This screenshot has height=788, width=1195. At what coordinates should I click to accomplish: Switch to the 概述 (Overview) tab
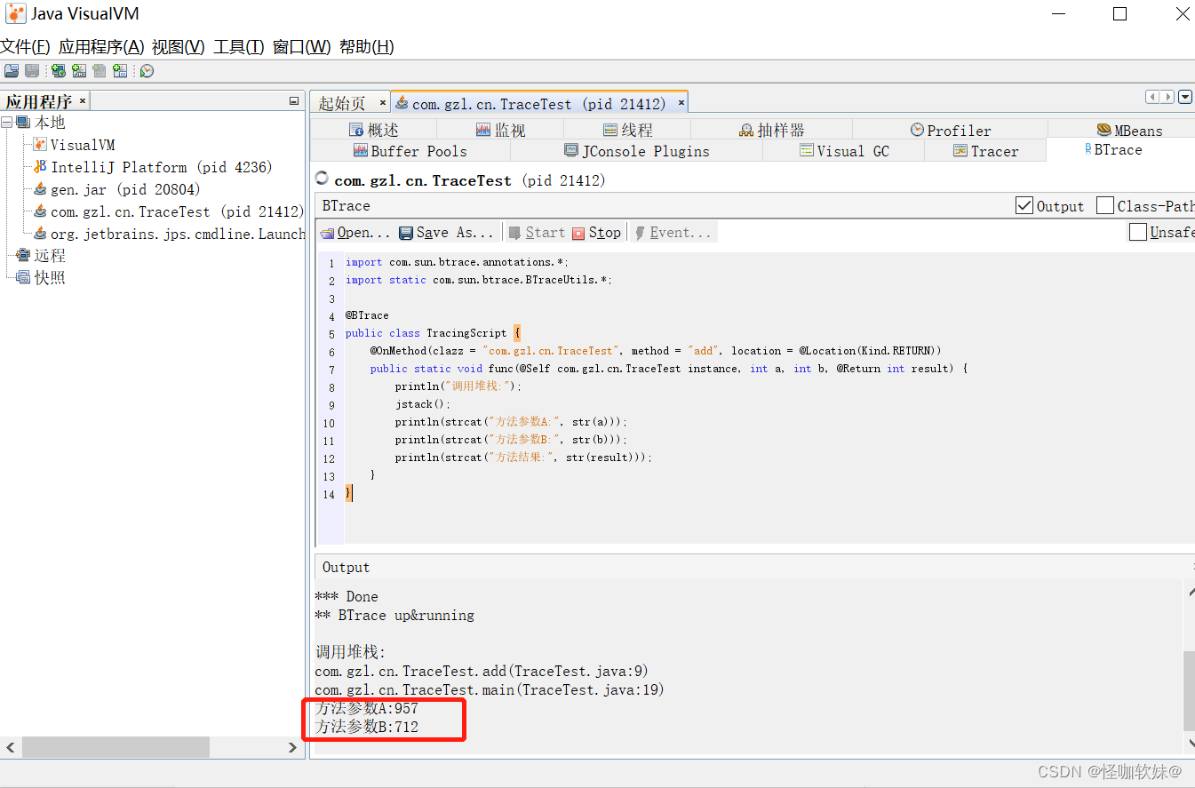[374, 130]
